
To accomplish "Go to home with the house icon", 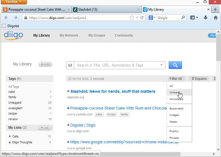I will tap(215, 18).
